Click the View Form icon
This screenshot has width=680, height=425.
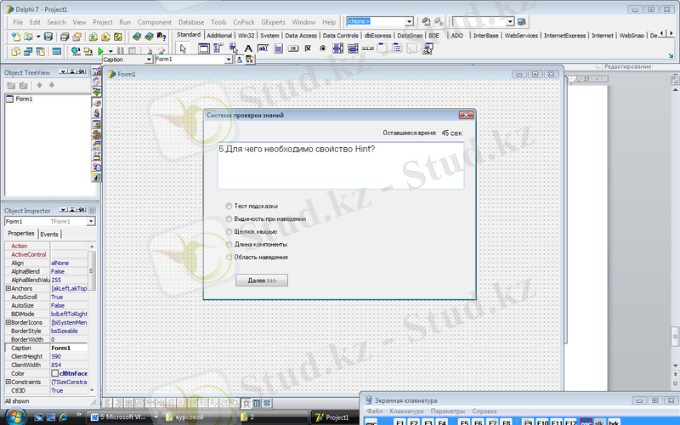tap(28, 52)
